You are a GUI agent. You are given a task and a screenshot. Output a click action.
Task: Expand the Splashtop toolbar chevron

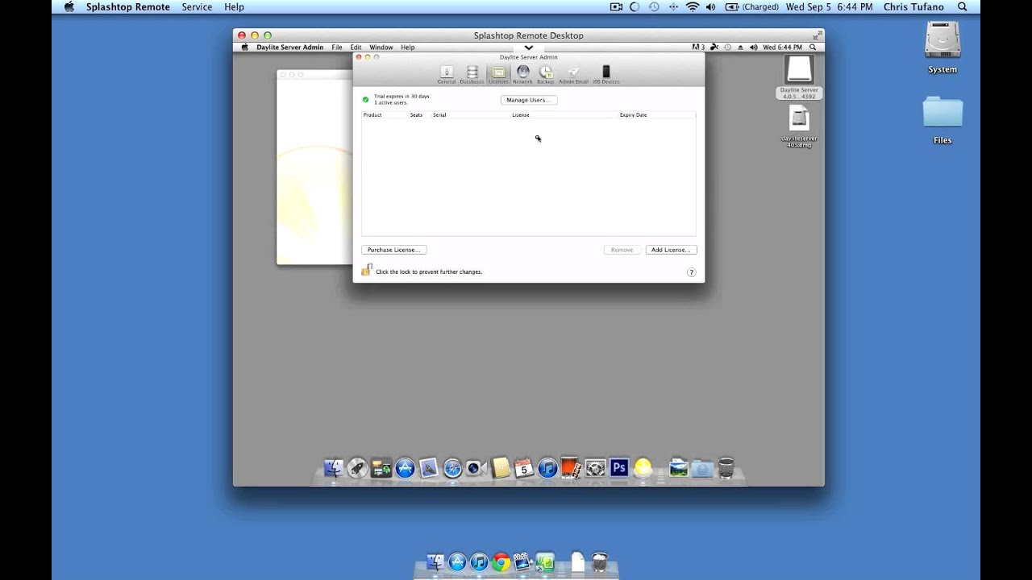click(x=528, y=48)
